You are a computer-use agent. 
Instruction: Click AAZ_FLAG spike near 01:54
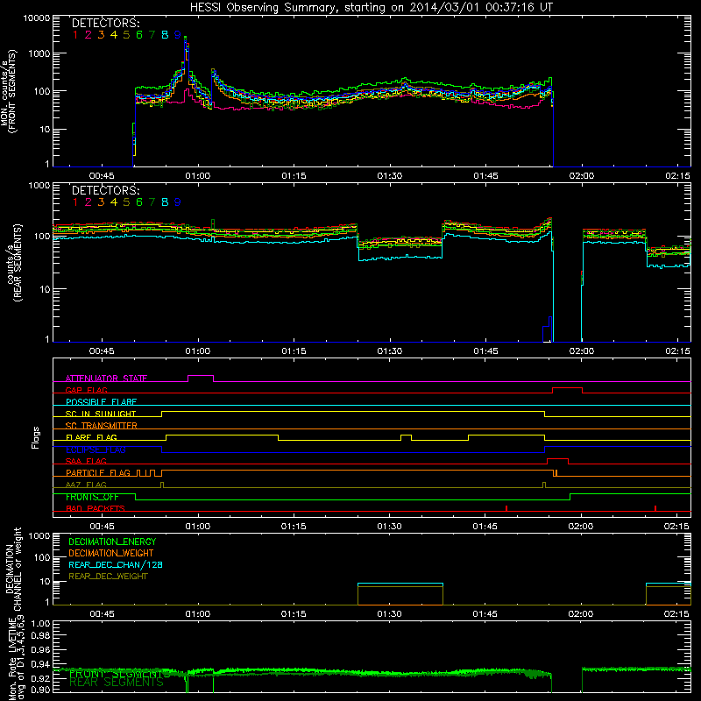tap(544, 485)
